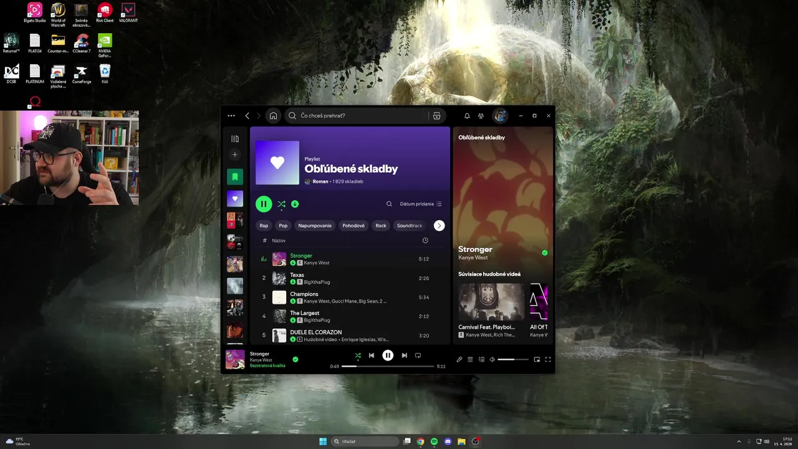Open Kanye West artist under Stronger row
The height and width of the screenshot is (449, 798).
pyautogui.click(x=317, y=263)
